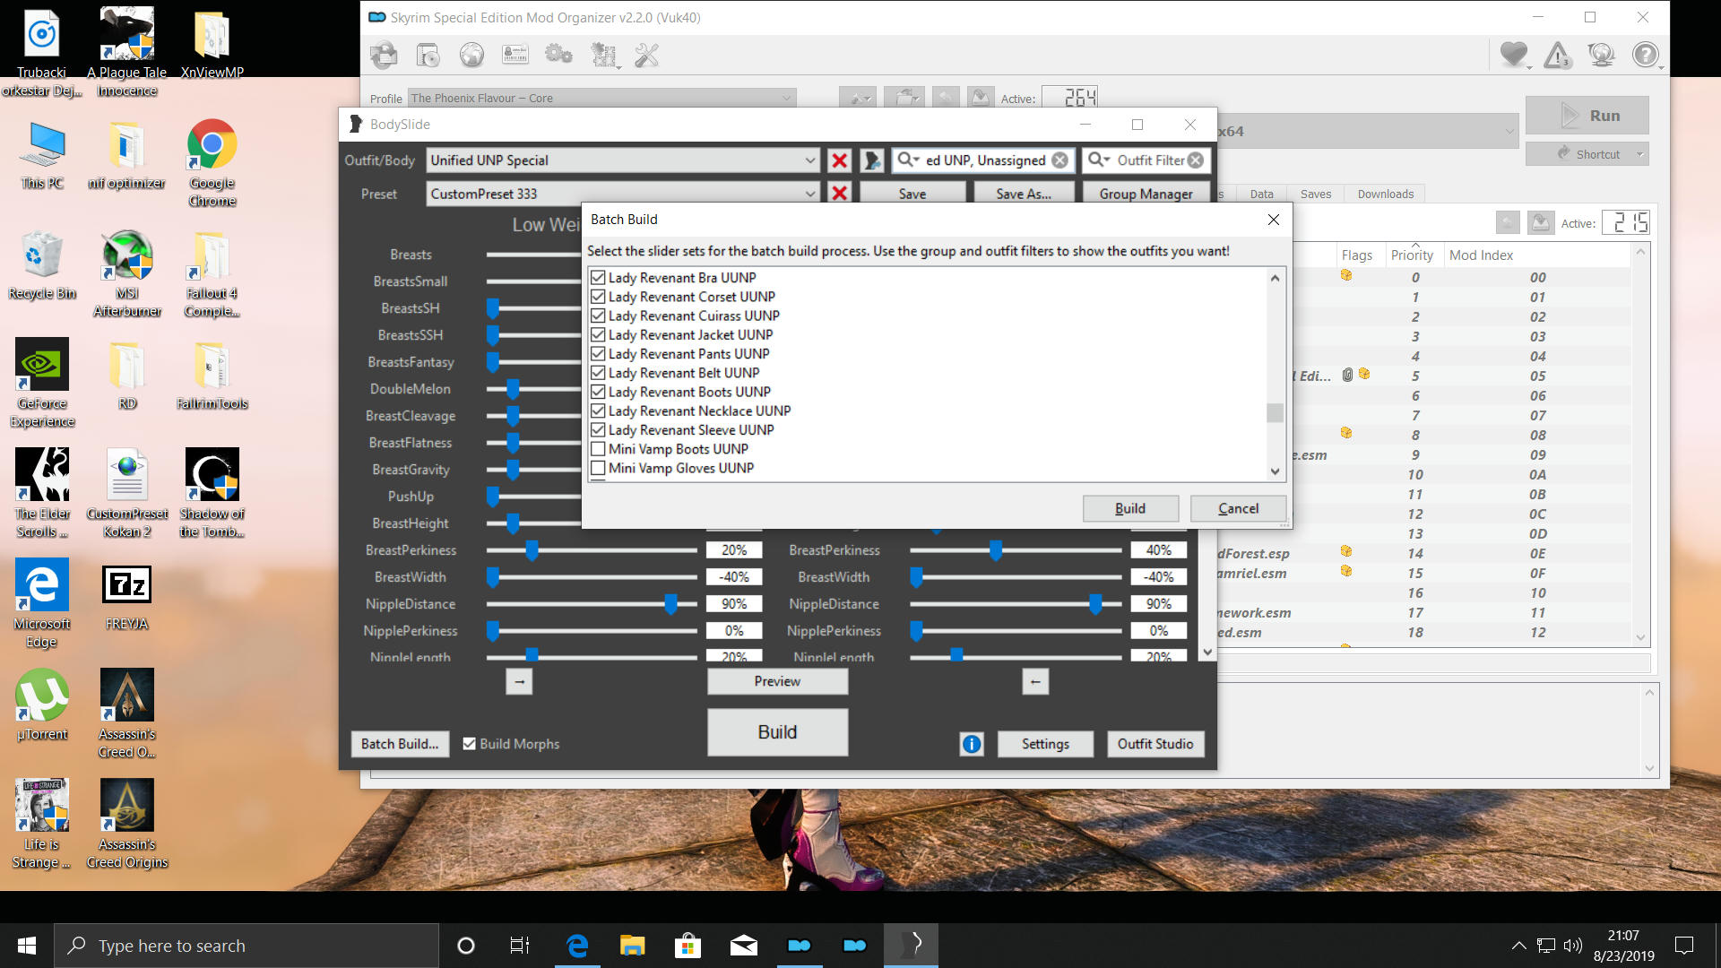The height and width of the screenshot is (968, 1721).
Task: Click the red X beside Outfit/Body dropdown
Action: point(840,160)
